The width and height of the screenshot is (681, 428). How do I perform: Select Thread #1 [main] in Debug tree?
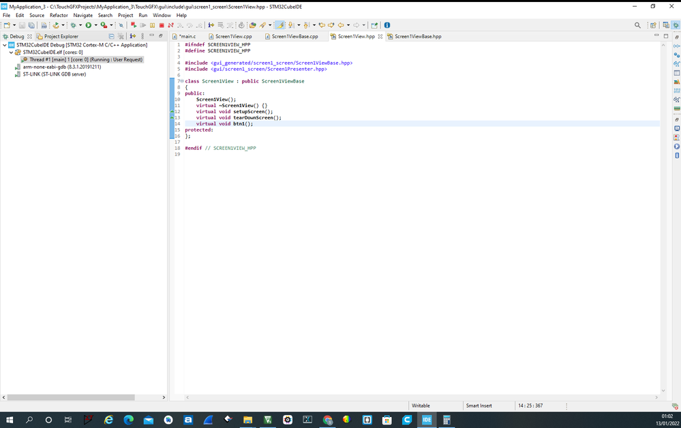point(82,59)
